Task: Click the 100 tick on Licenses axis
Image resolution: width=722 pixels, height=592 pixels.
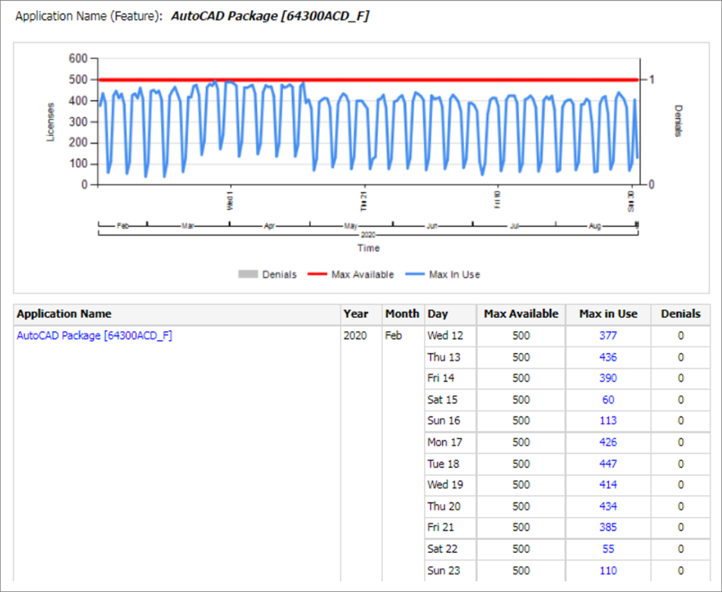Action: pyautogui.click(x=78, y=164)
